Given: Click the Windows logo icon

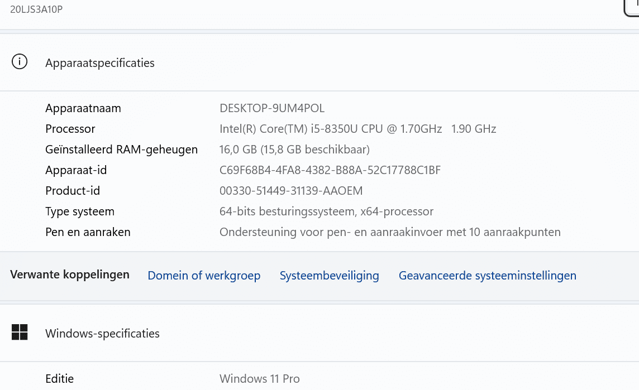Looking at the screenshot, I should coord(20,333).
